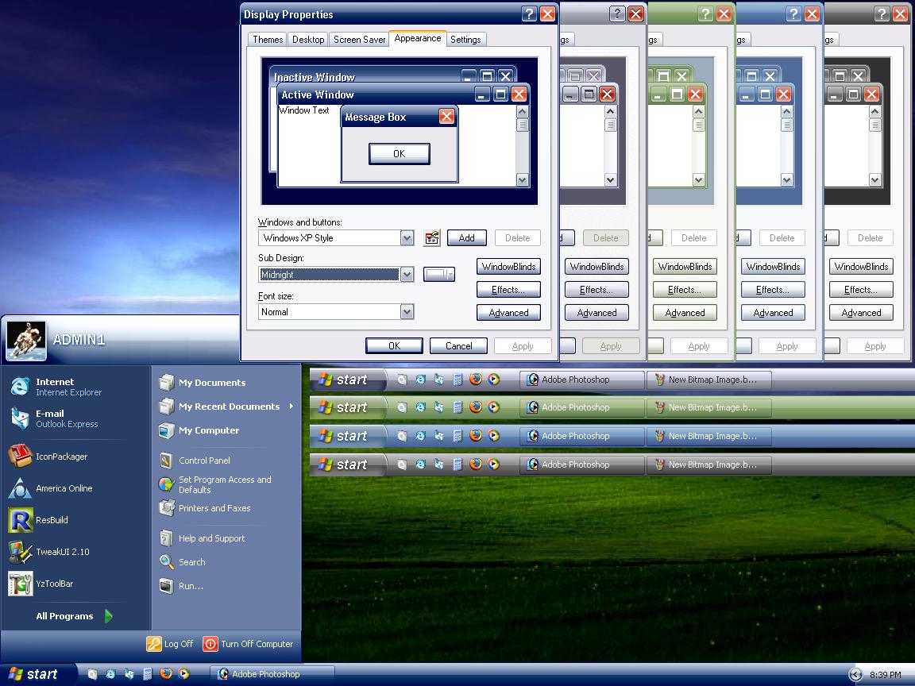Open Set Program Access and Defaults
Viewport: 915px width, 686px height.
pos(215,485)
